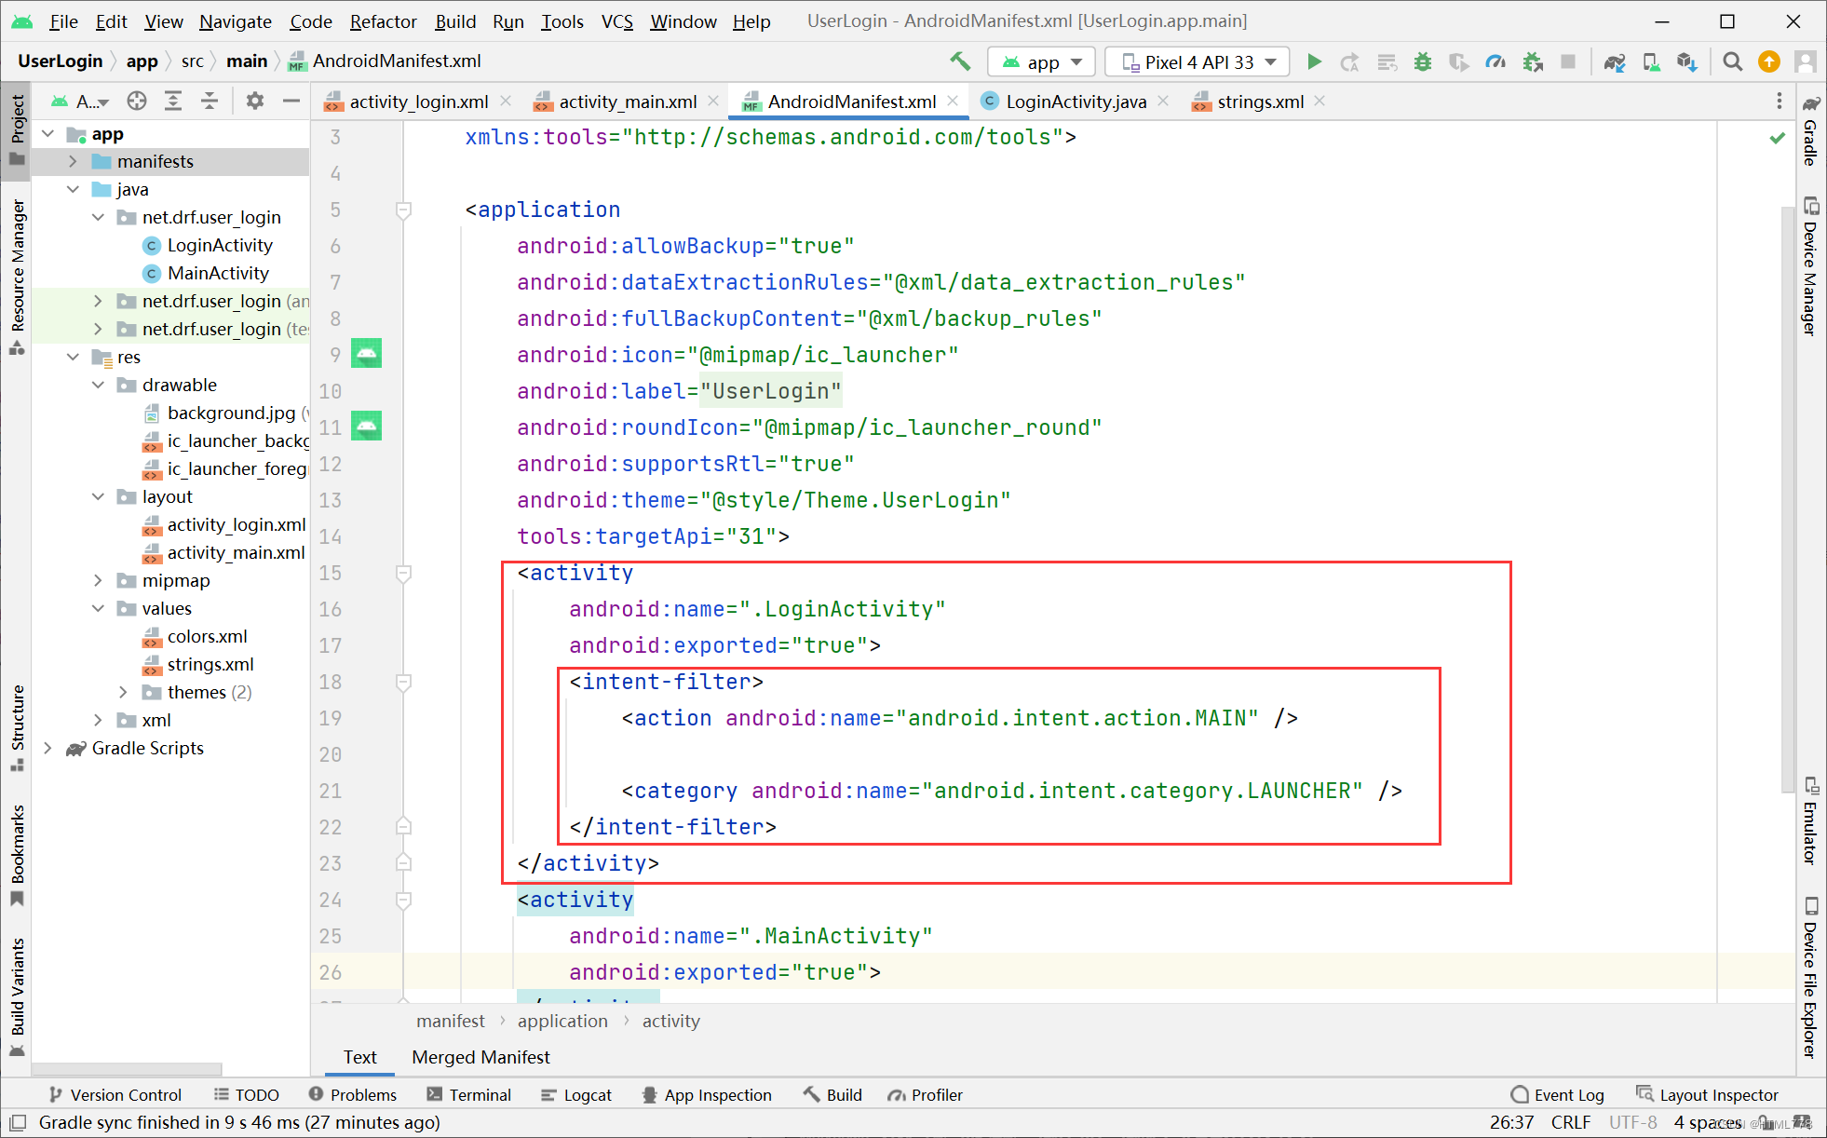
Task: Open the Profile app icon in toolbar
Action: tap(1495, 61)
